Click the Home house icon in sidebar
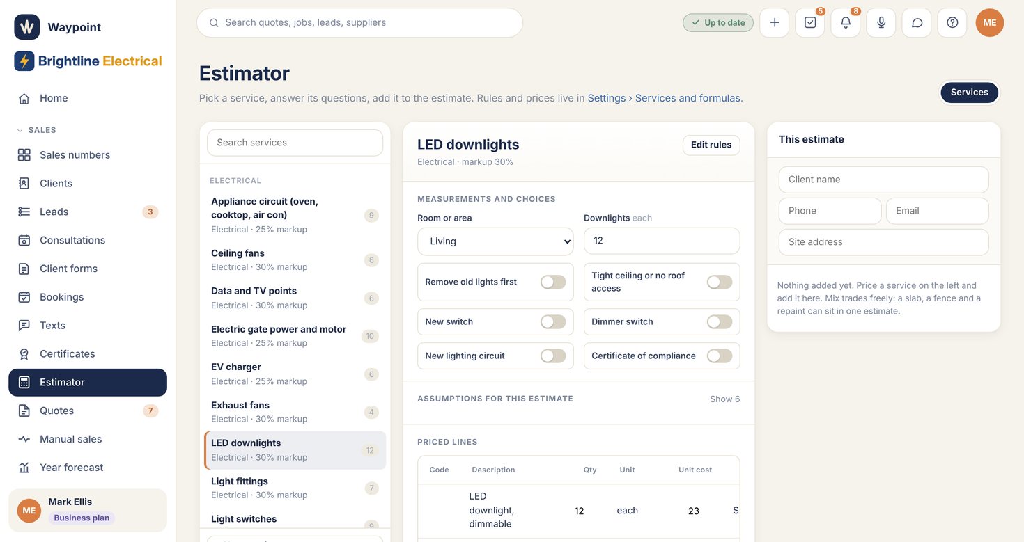 tap(24, 98)
